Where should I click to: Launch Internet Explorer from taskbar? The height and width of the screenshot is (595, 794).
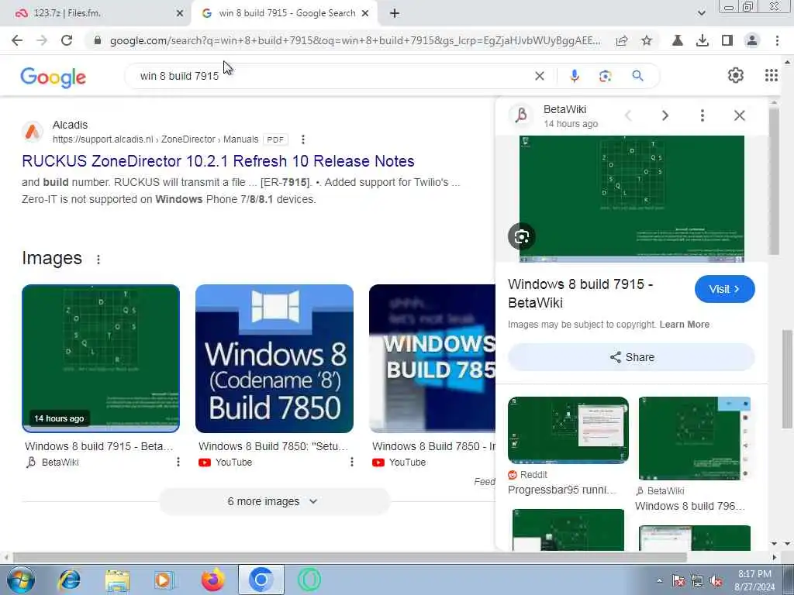(69, 580)
